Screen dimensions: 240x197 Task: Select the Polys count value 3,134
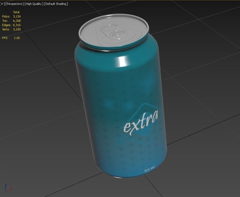pos(17,16)
